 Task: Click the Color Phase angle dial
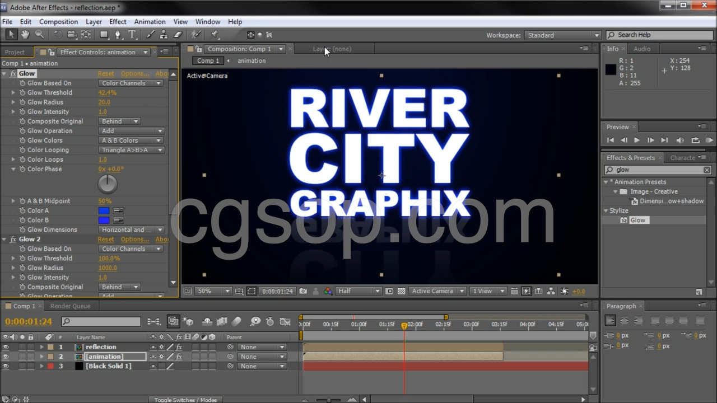pos(108,184)
